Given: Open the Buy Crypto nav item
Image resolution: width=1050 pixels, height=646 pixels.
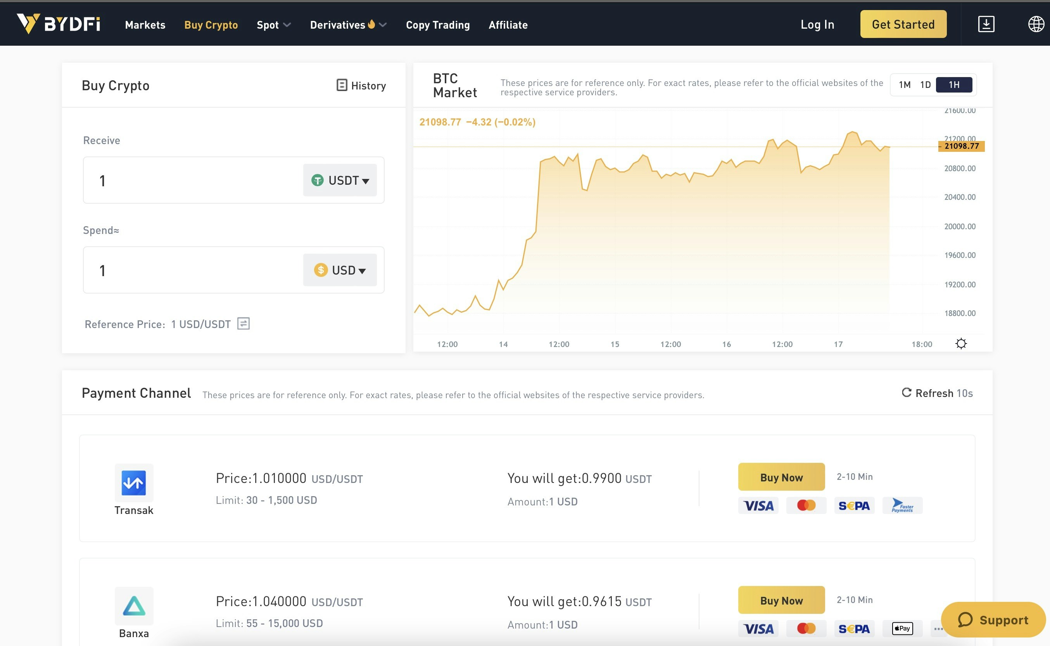Looking at the screenshot, I should coord(211,25).
